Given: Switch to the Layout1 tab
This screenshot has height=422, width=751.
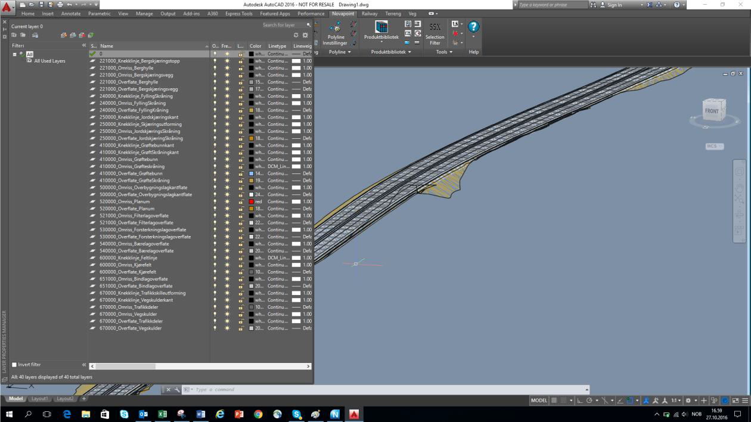Looking at the screenshot, I should tap(40, 399).
